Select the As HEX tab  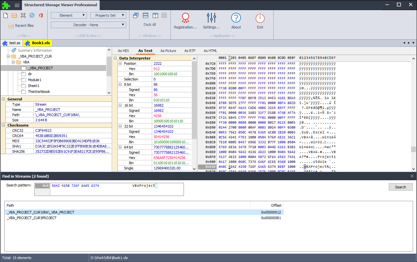click(x=123, y=51)
